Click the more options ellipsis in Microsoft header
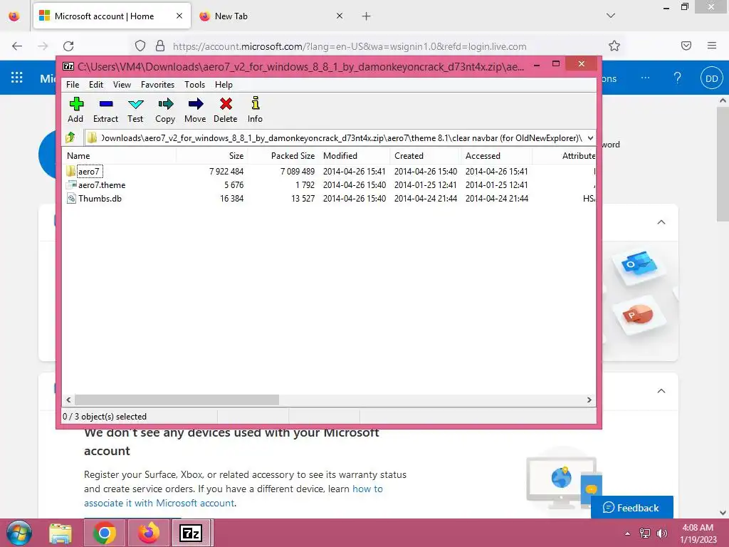Viewport: 729px width, 547px height. tap(645, 78)
